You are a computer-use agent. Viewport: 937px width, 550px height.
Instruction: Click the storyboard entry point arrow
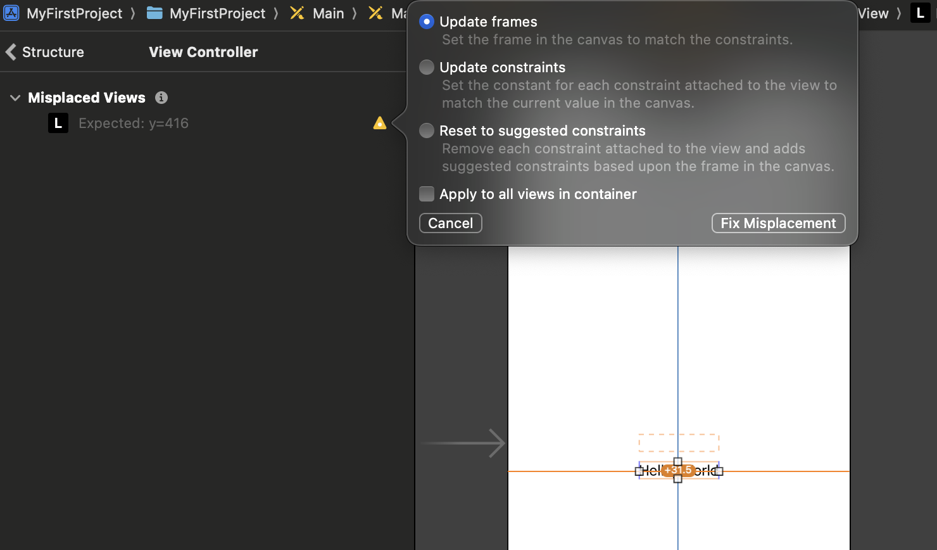click(463, 443)
